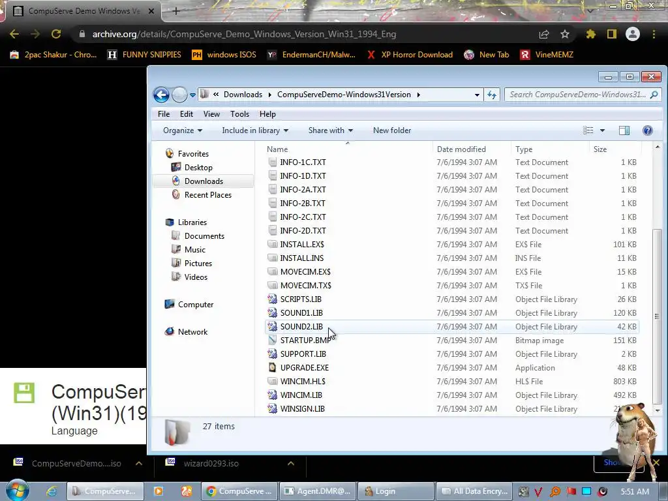Toggle the preview pane icon
This screenshot has width=668, height=501.
click(624, 130)
